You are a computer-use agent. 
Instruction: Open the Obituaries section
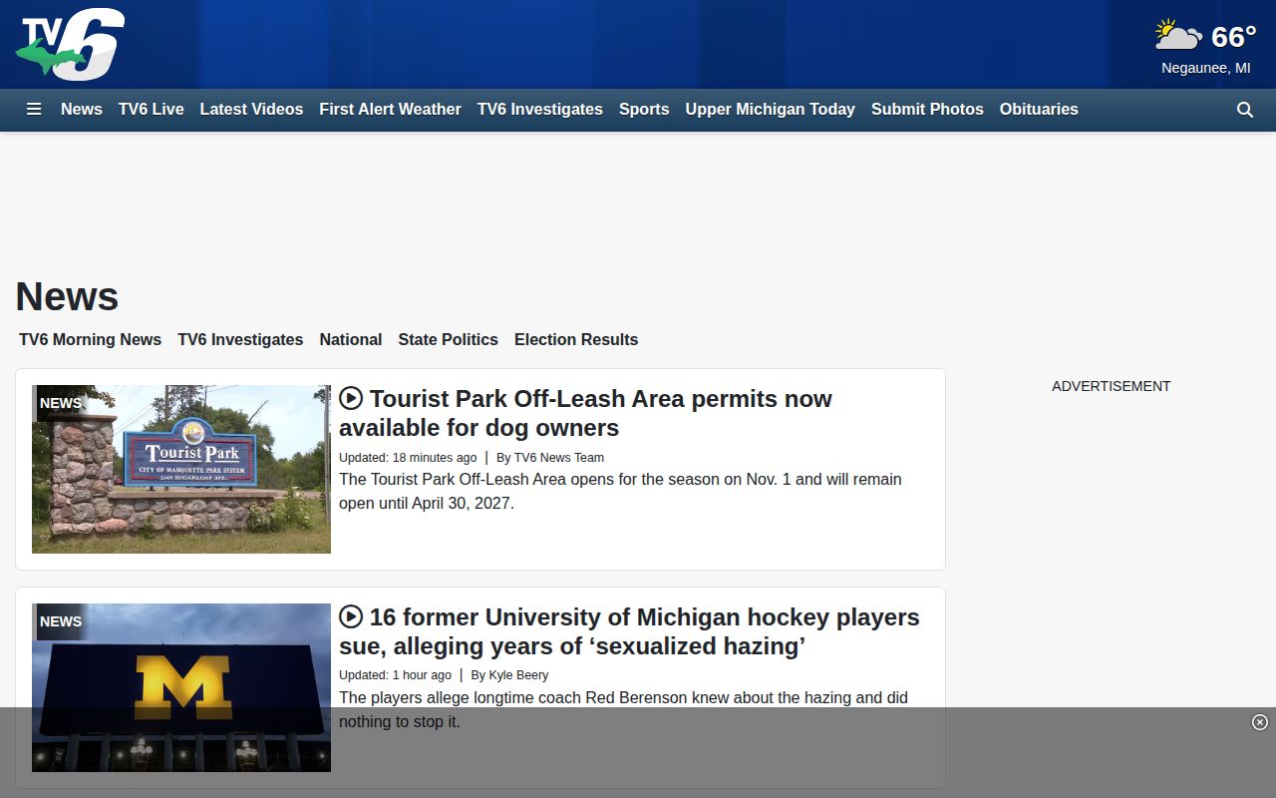click(x=1039, y=110)
